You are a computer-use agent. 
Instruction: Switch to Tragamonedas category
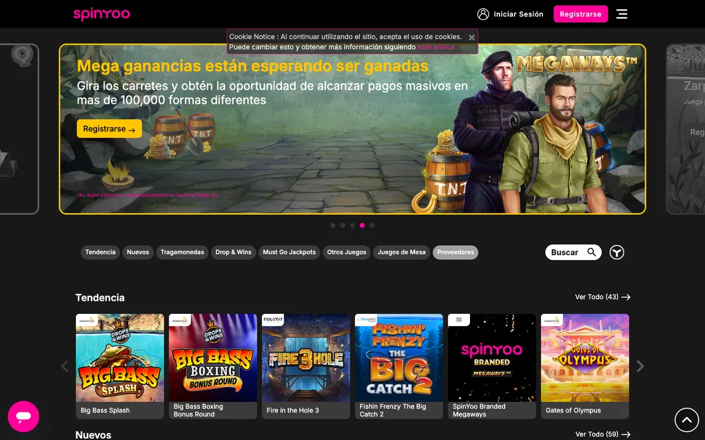[x=182, y=252]
